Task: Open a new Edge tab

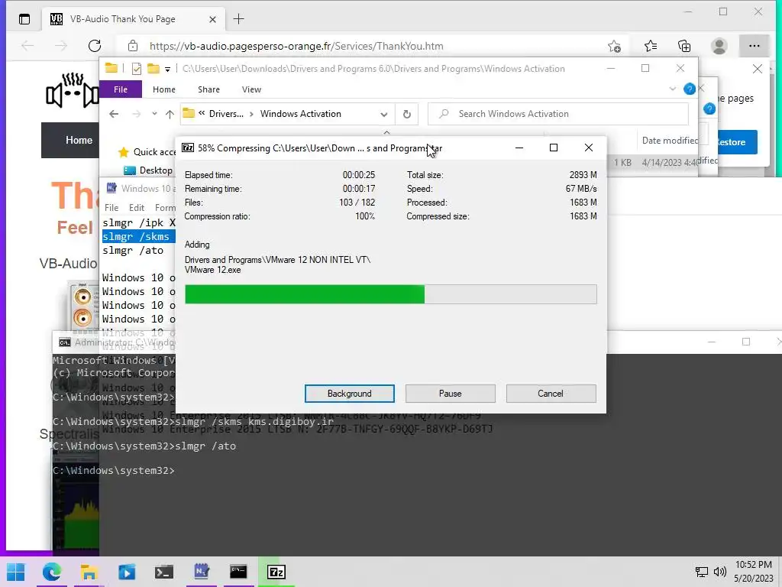Action: [x=238, y=19]
